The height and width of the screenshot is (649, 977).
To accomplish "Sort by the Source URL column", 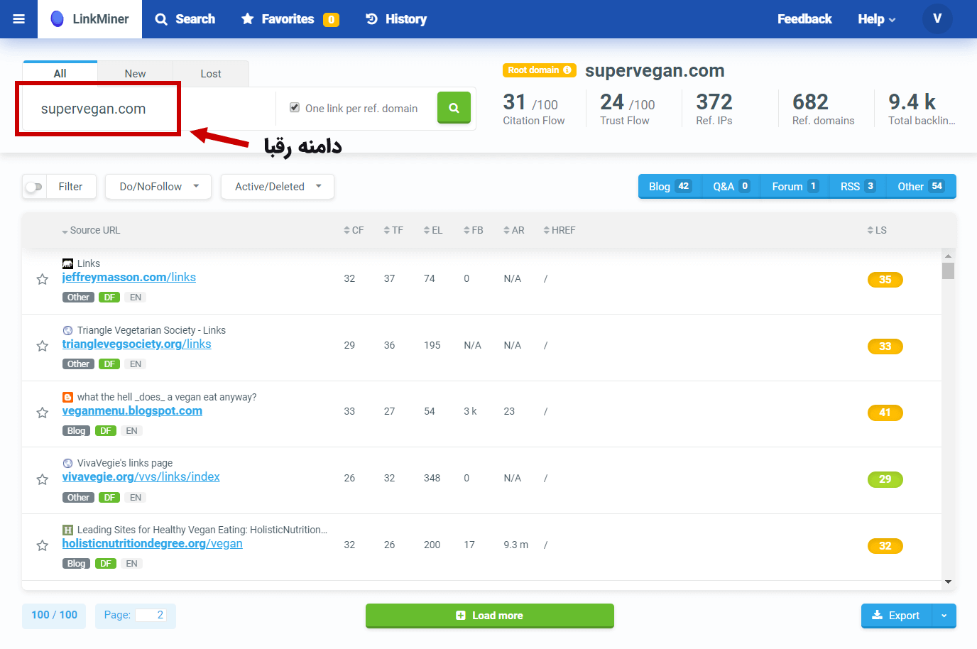I will click(91, 230).
